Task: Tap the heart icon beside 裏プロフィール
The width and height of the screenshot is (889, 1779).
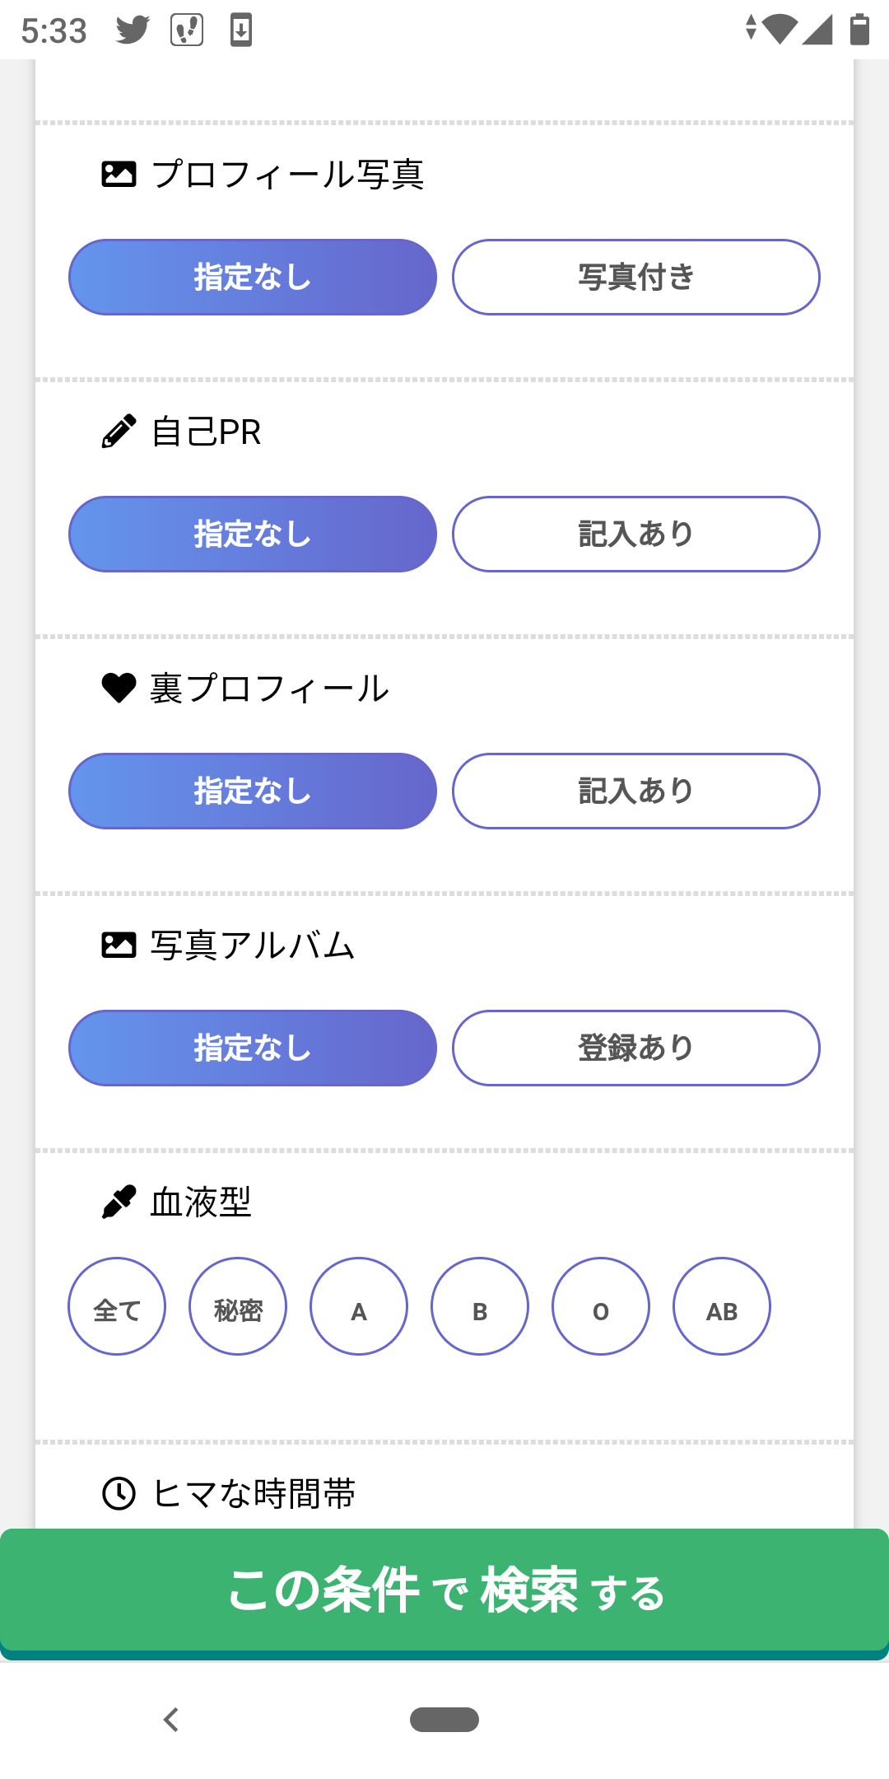Action: click(119, 688)
